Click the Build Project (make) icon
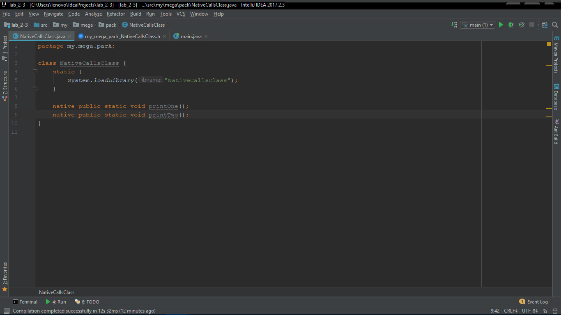561x315 pixels. click(x=454, y=25)
